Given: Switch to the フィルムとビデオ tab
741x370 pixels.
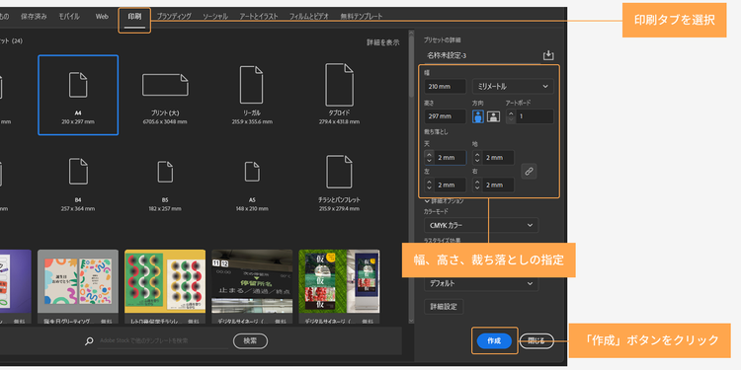Looking at the screenshot, I should coord(309,17).
